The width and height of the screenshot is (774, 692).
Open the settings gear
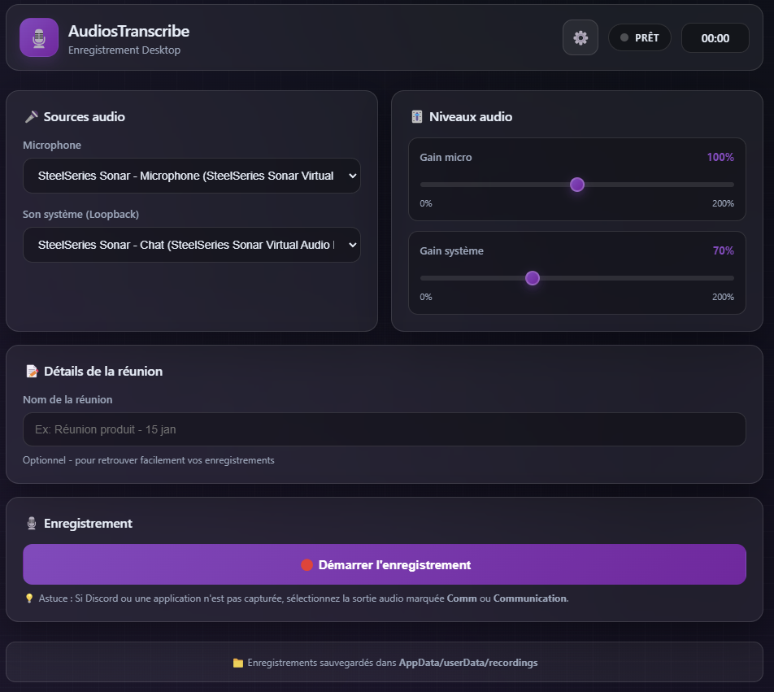tap(580, 37)
